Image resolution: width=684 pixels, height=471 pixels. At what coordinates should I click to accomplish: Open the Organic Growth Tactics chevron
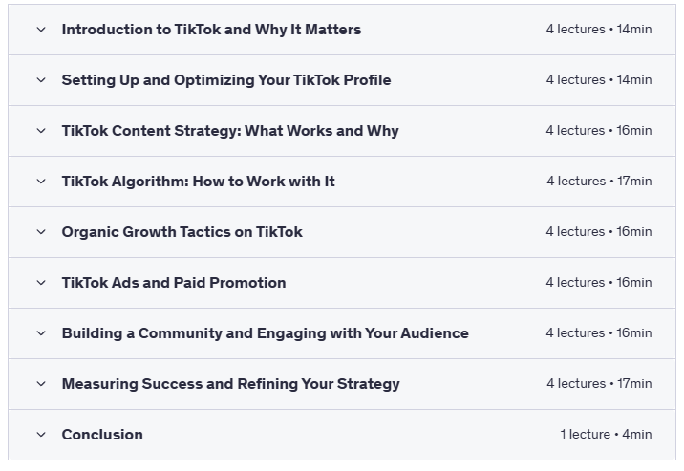coord(41,232)
